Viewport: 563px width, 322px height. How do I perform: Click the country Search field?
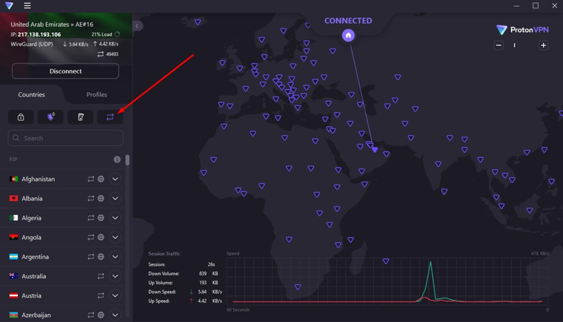pos(65,138)
